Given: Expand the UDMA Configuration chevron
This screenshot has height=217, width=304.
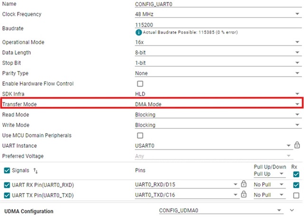Looking at the screenshot, I should coord(292,210).
